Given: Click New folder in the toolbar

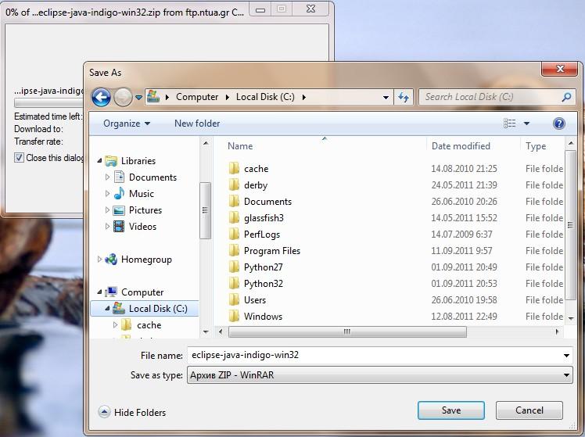Looking at the screenshot, I should point(197,124).
